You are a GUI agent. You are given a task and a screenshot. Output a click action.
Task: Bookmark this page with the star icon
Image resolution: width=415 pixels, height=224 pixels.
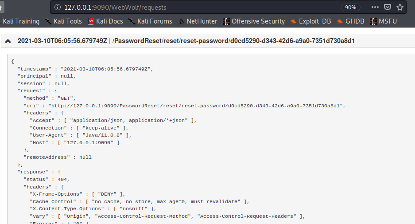[400, 8]
